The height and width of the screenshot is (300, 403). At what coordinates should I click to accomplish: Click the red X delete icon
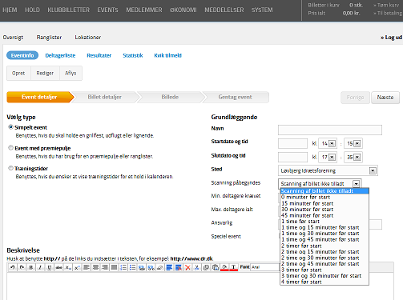click(187, 267)
